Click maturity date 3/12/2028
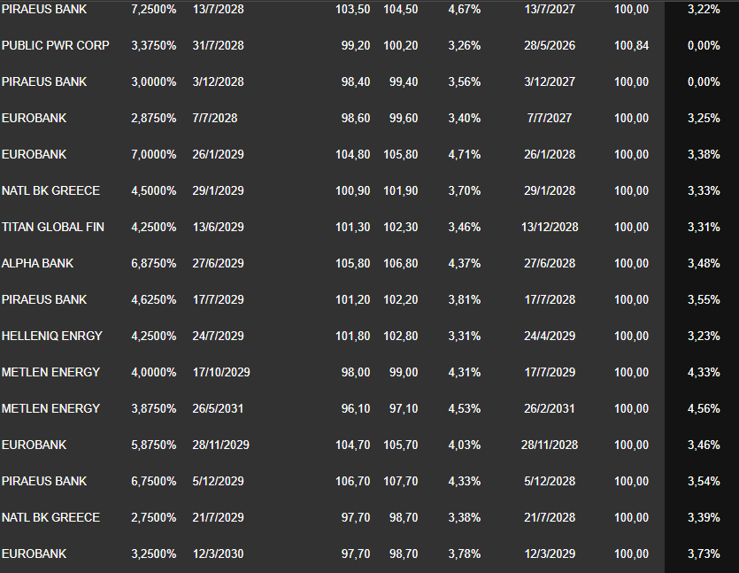Screen dimensions: 739x573 219,81
